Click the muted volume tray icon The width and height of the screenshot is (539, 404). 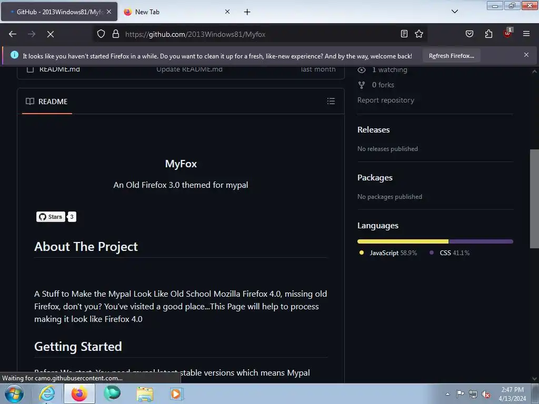(x=486, y=394)
